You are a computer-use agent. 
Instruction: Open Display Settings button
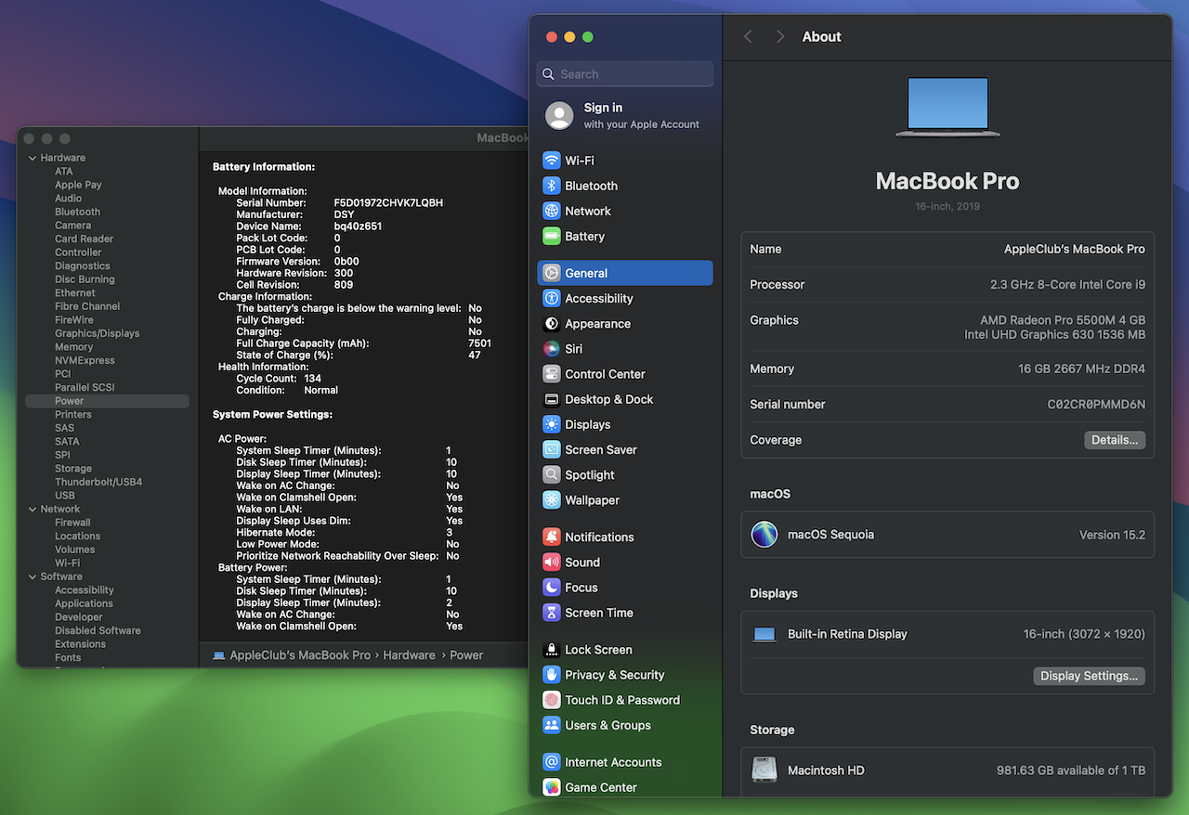1089,676
